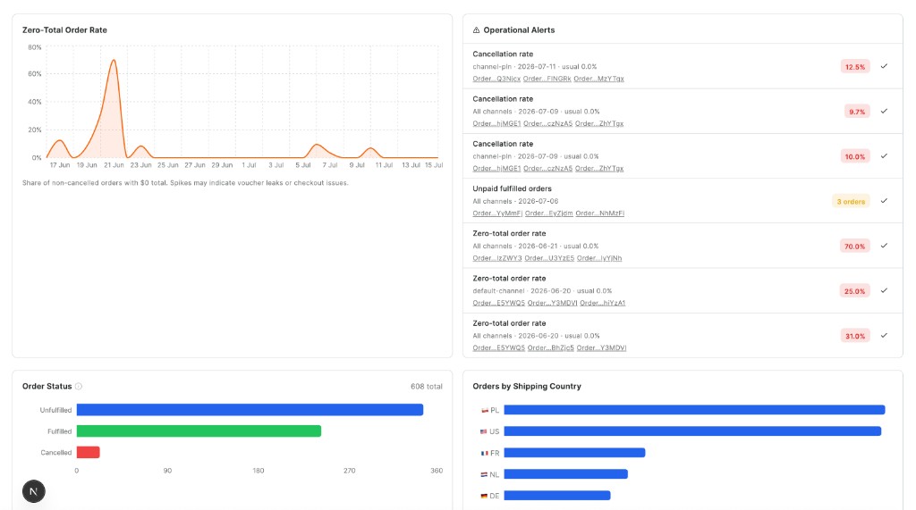Acknowledge the Unpaid fulfilled orders alert checkmark

884,201
